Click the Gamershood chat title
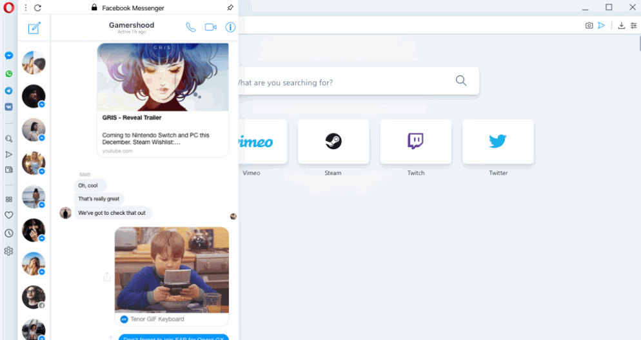The height and width of the screenshot is (340, 641). click(132, 25)
